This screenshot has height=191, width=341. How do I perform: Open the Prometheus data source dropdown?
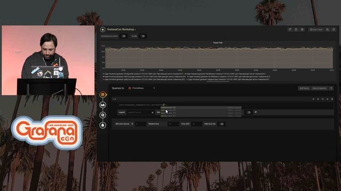click(142, 88)
